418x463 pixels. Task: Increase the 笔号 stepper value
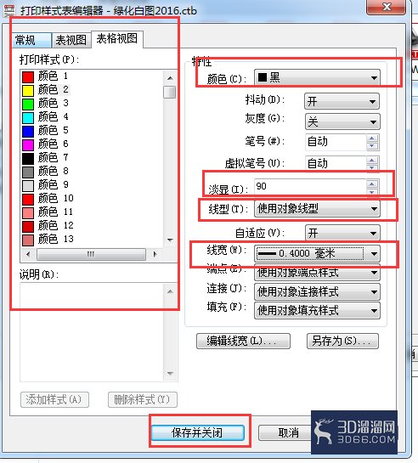tap(372, 138)
